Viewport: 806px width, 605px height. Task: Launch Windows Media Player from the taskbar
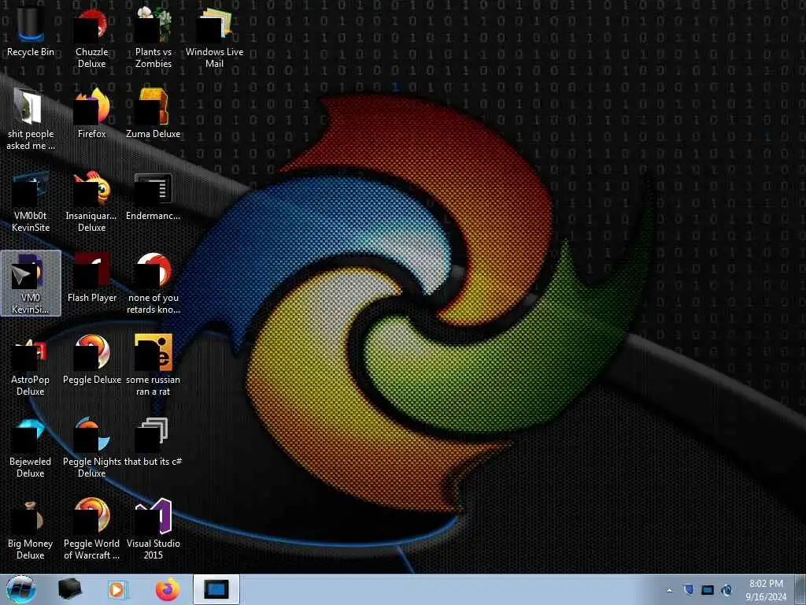(x=117, y=589)
